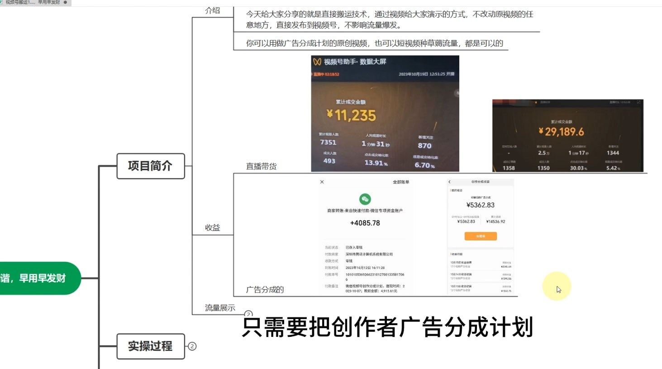Collapse the 流量展示 branch via its circled 2
Viewport: 662px width, 369px height.
tap(248, 313)
